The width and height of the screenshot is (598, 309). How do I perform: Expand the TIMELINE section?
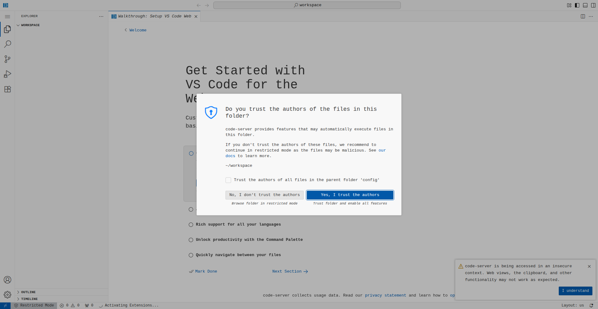(x=62, y=299)
